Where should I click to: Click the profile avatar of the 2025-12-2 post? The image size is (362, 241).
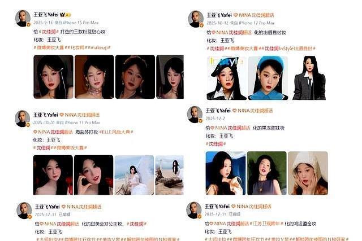pyautogui.click(x=195, y=114)
